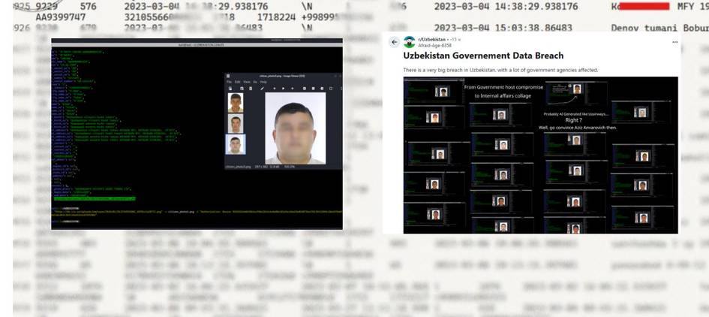Screen dimensions: 709x317
Task: Click the back arrow on Reddit post
Action: pos(395,42)
